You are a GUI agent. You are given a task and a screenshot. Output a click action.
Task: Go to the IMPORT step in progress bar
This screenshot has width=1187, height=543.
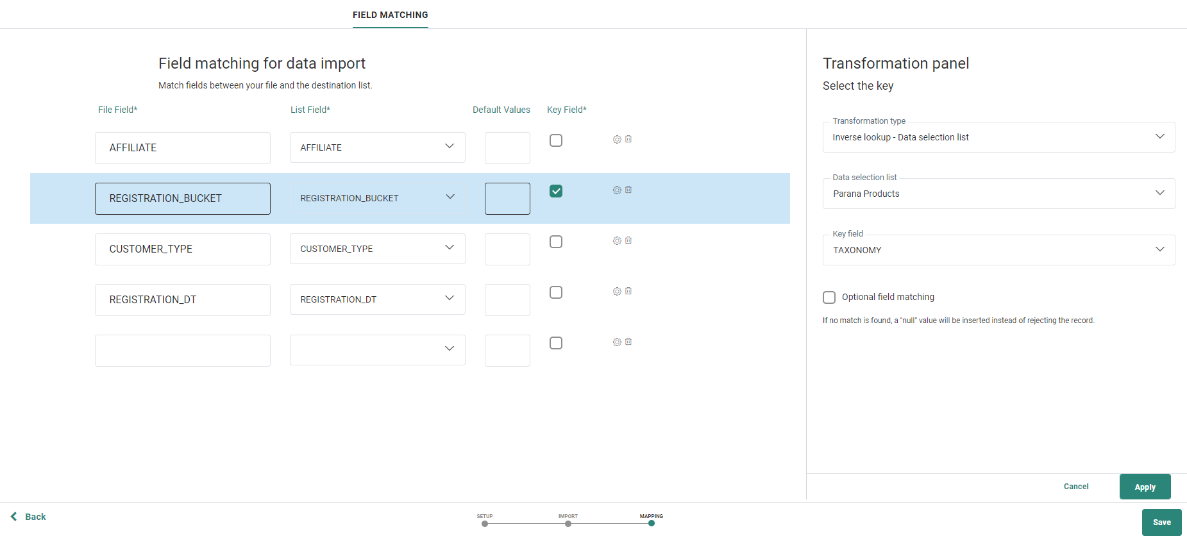[x=568, y=523]
